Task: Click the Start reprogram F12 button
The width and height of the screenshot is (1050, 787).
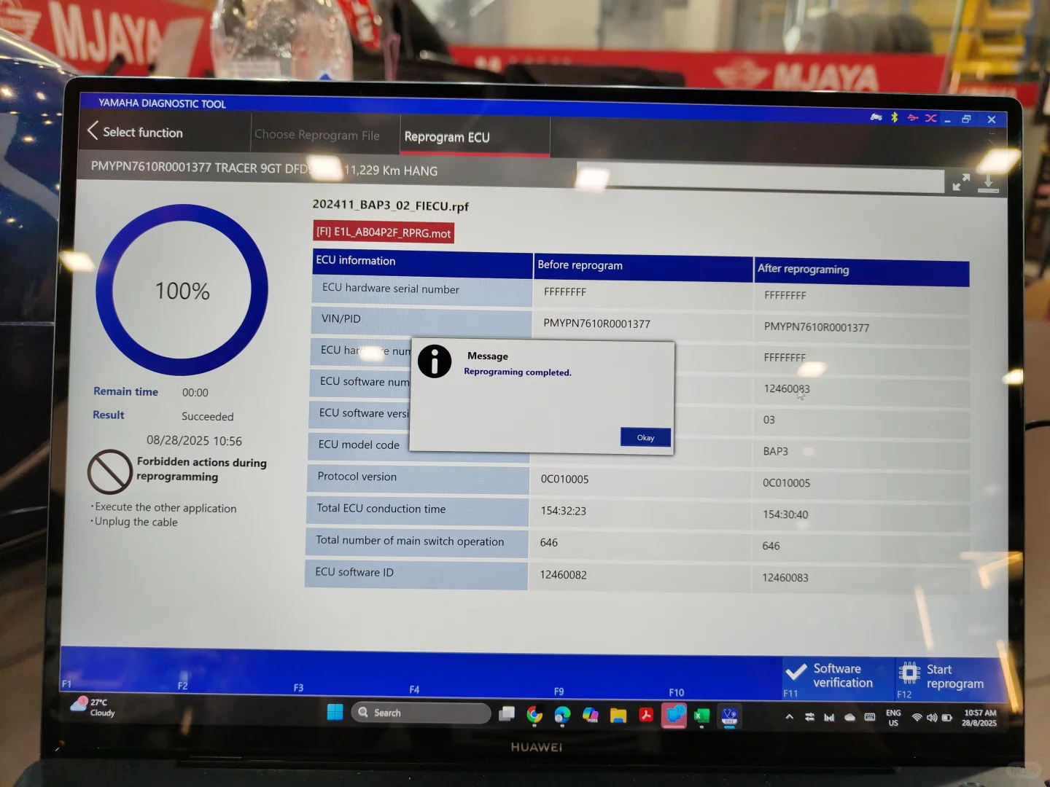Action: [950, 679]
